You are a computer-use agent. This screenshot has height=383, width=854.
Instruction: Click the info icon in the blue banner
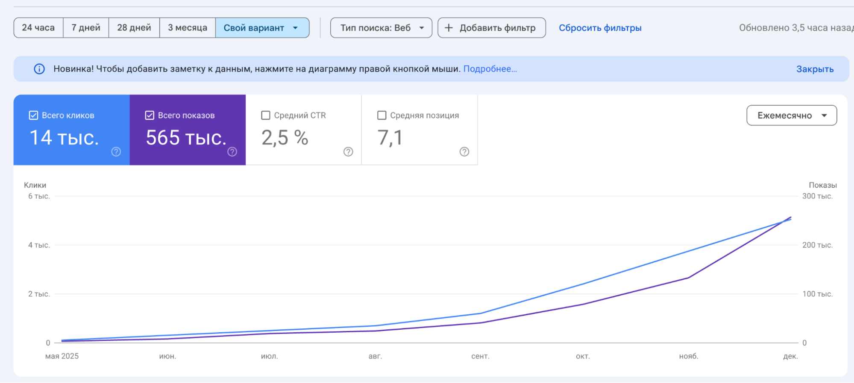pyautogui.click(x=39, y=69)
